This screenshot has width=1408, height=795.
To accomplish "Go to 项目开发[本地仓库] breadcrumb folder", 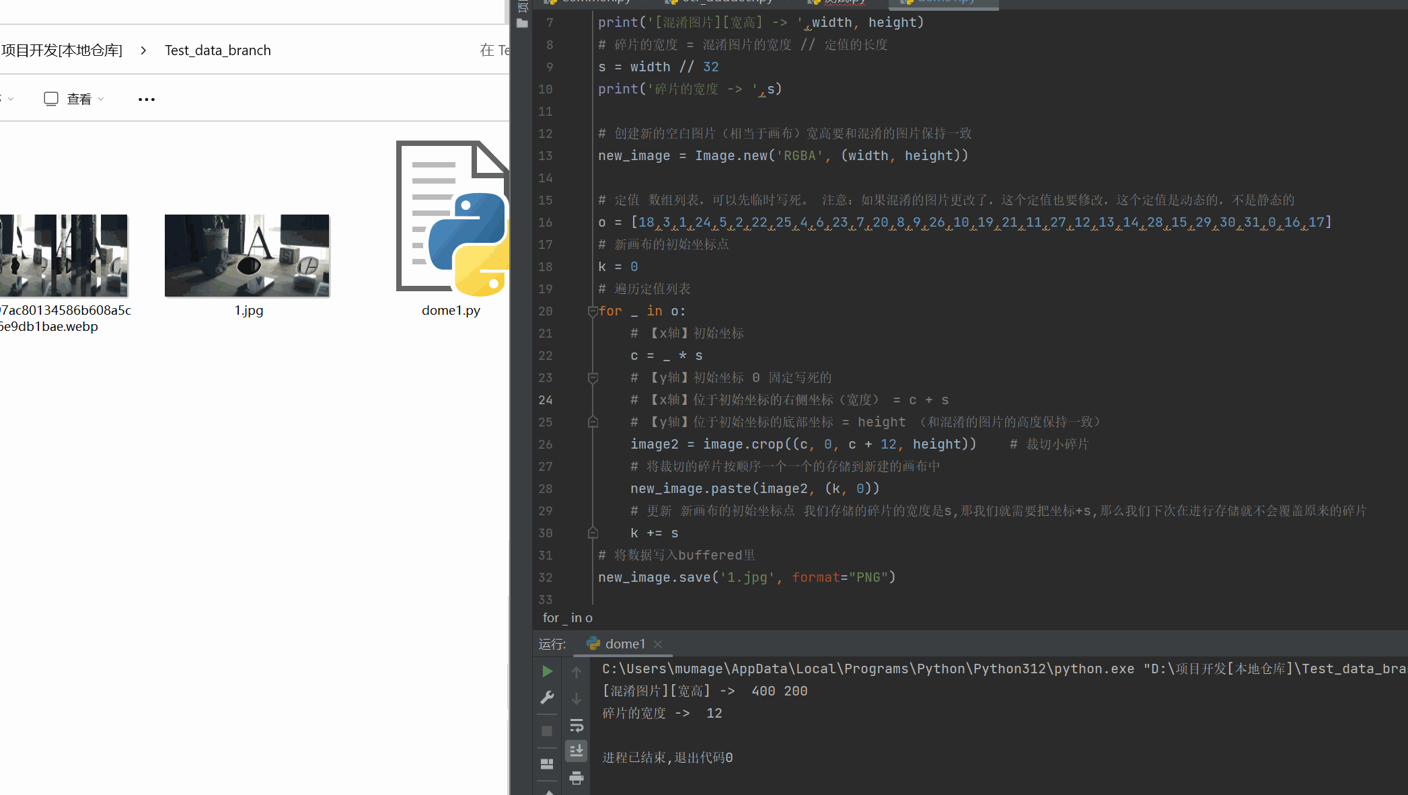I will tap(62, 50).
